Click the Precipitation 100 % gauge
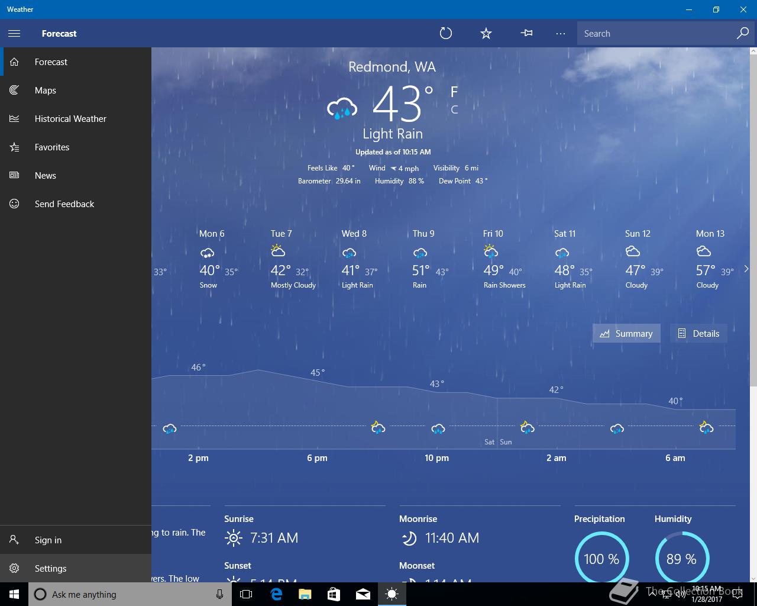The height and width of the screenshot is (606, 757). tap(601, 559)
